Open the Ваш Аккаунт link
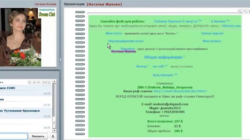The height and width of the screenshot is (140, 250). [x=165, y=75]
